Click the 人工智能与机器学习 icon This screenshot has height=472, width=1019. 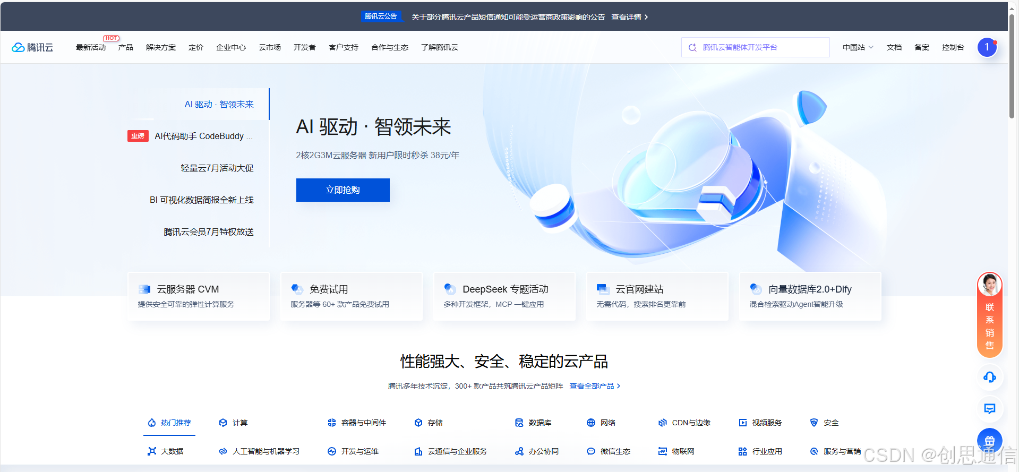click(x=223, y=451)
